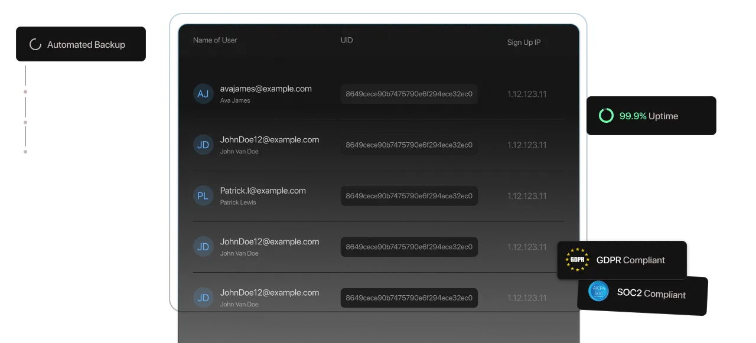The width and height of the screenshot is (756, 343).
Task: Click the PL avatar for Patrick Lewis
Action: pyautogui.click(x=203, y=196)
